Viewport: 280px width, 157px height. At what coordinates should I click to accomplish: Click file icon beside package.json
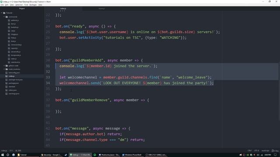click(7, 83)
